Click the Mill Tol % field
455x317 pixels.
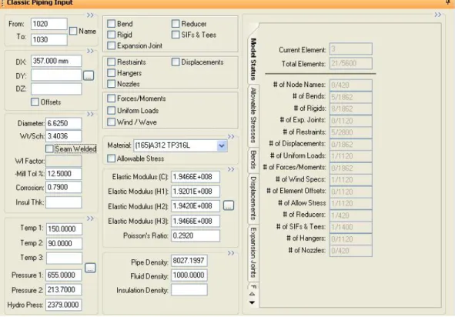coord(64,173)
